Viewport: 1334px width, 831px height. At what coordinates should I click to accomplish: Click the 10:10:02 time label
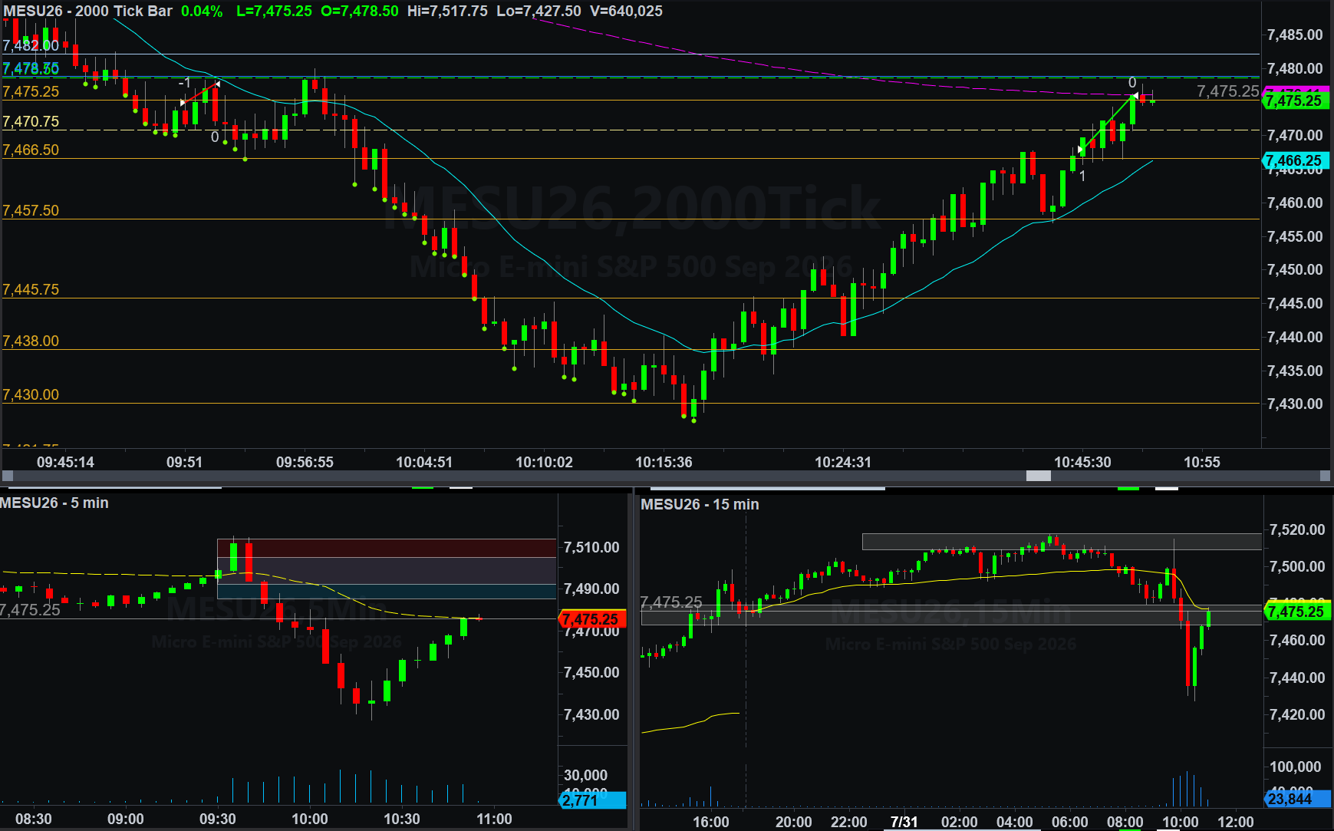click(544, 463)
